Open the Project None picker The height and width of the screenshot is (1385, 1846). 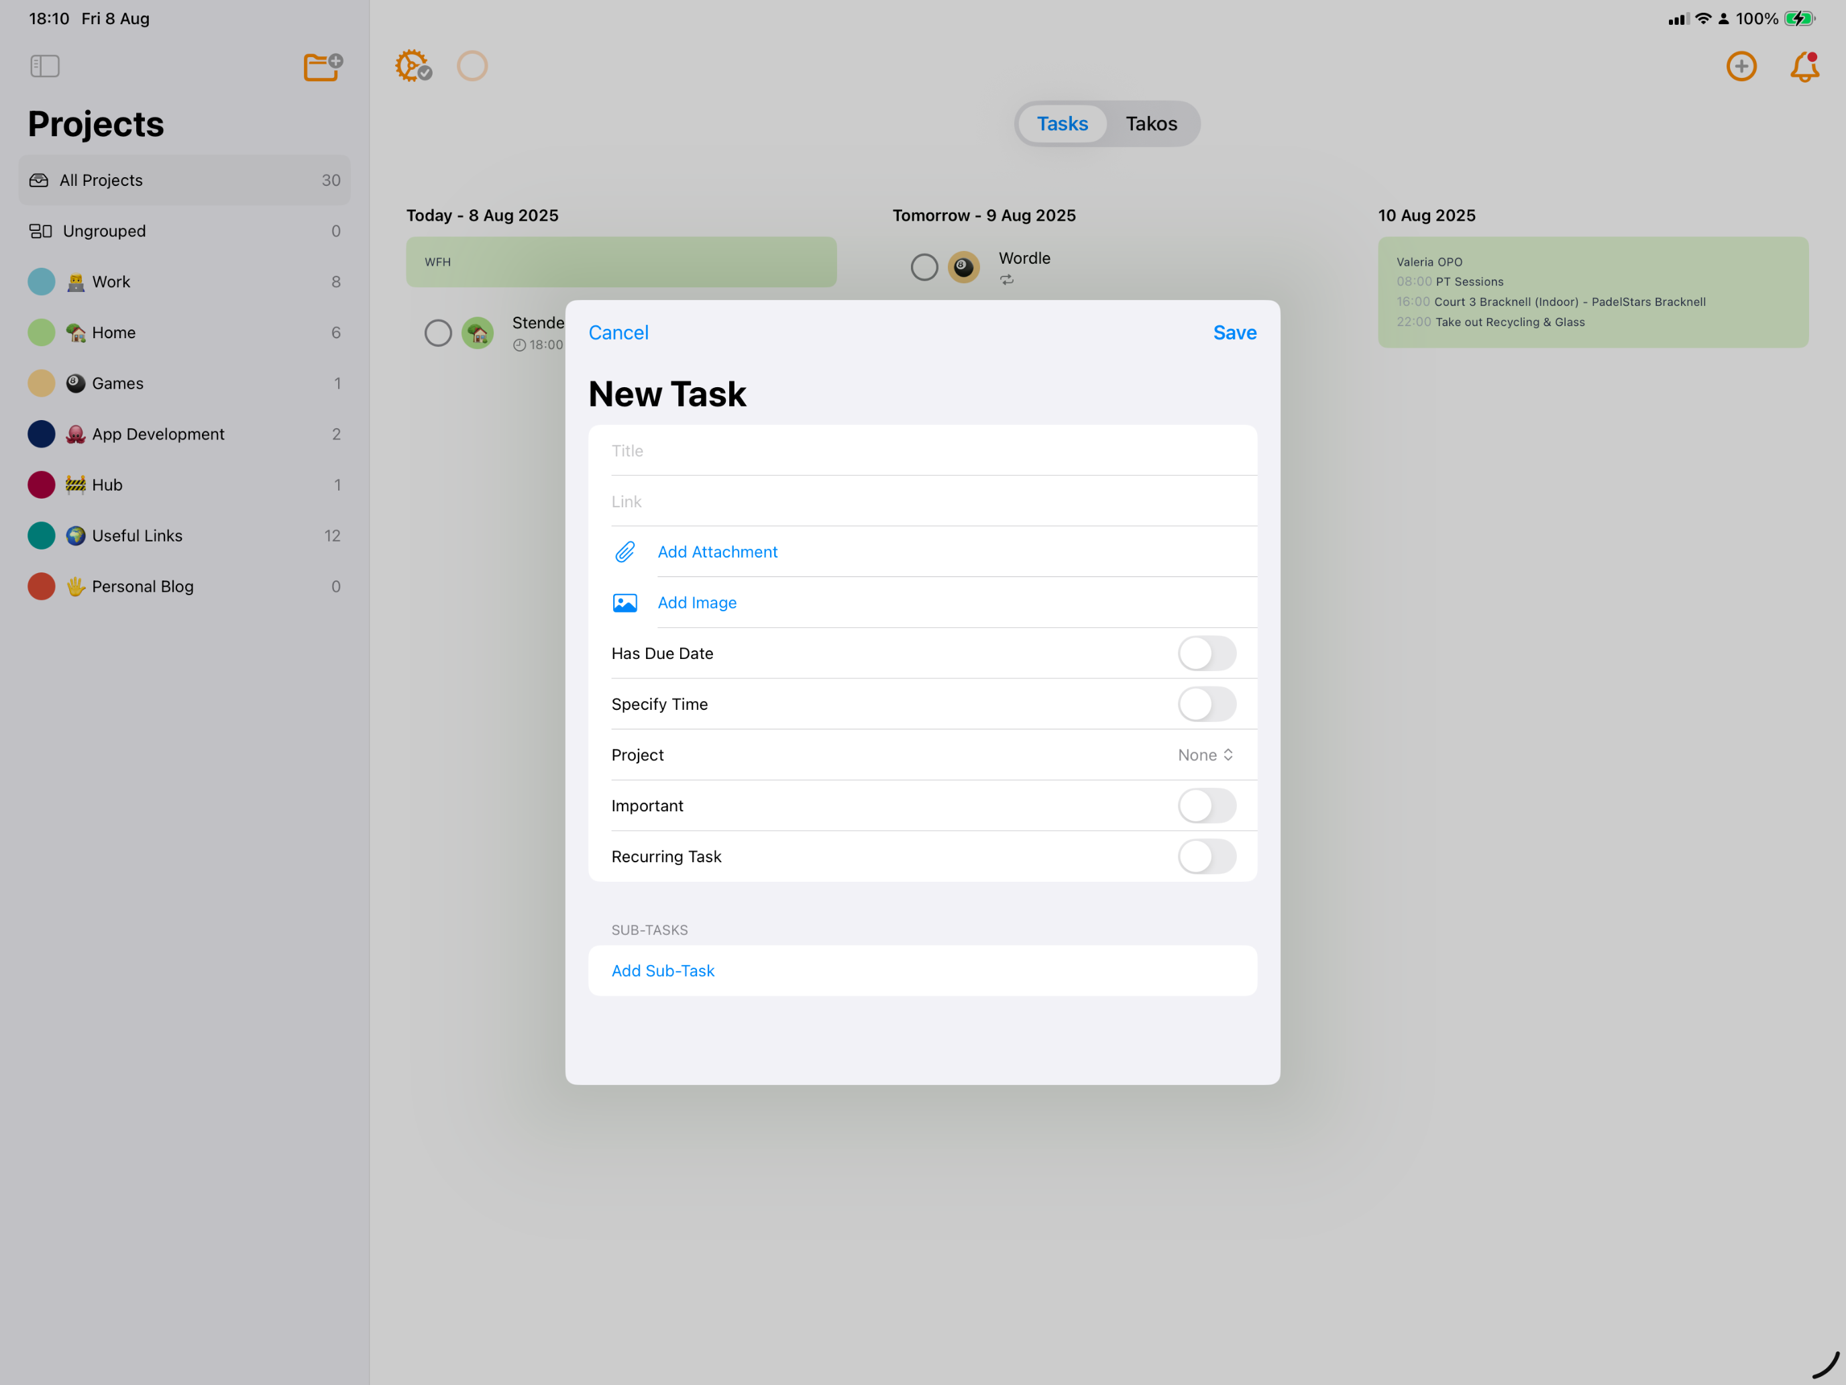coord(1206,756)
